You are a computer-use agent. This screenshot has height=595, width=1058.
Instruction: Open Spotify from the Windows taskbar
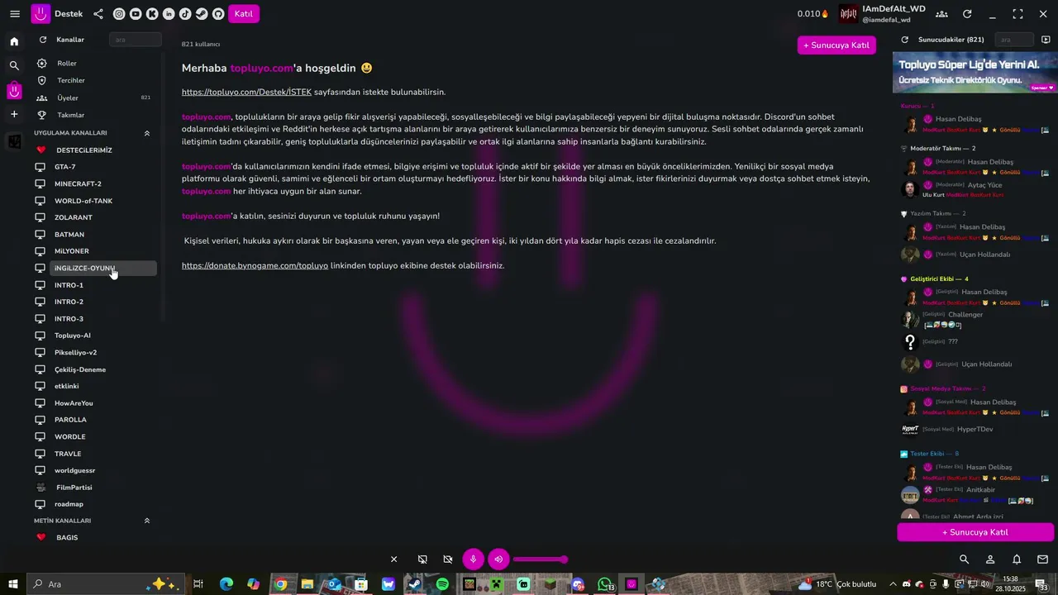pos(442,584)
